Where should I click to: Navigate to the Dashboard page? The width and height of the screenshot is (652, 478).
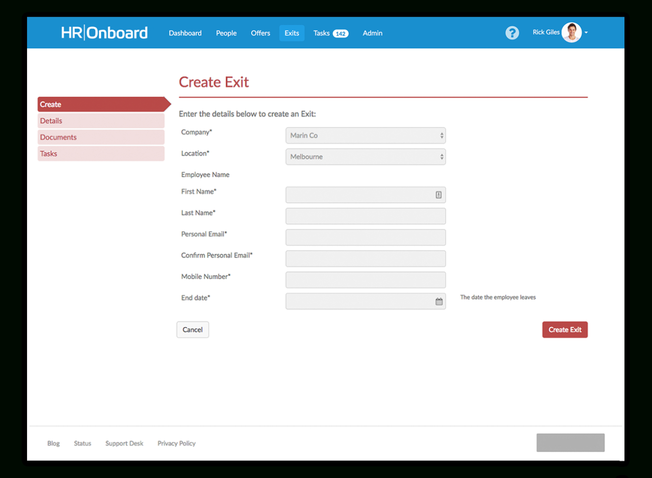tap(185, 33)
